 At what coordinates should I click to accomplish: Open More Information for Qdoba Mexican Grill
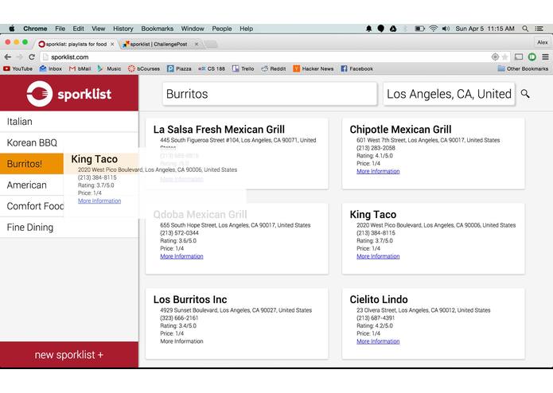coord(181,256)
